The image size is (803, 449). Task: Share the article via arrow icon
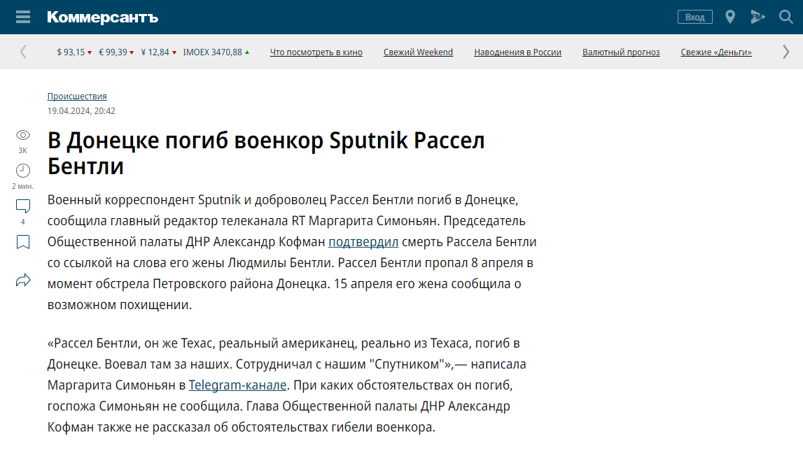pos(23,280)
